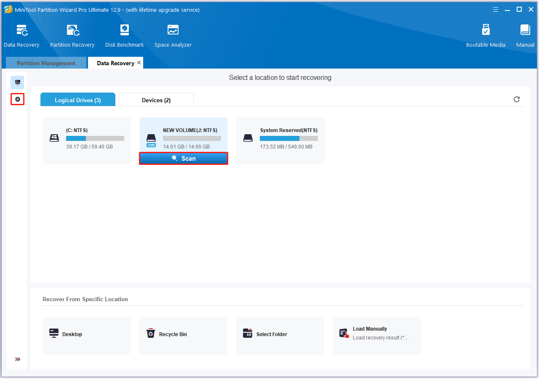Screen dimensions: 539x379
Task: Recover from the Desktop location
Action: point(86,335)
